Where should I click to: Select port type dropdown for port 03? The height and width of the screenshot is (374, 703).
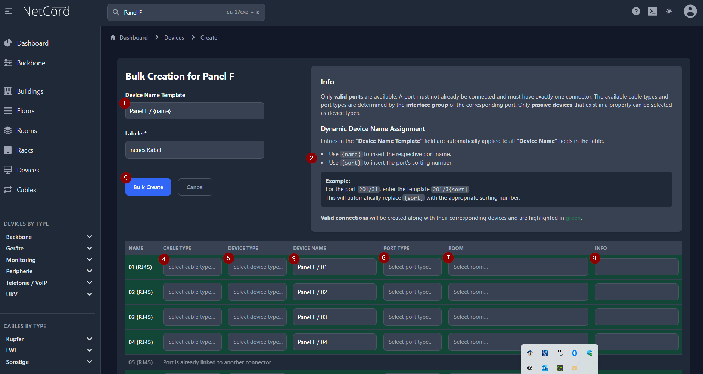(x=412, y=317)
